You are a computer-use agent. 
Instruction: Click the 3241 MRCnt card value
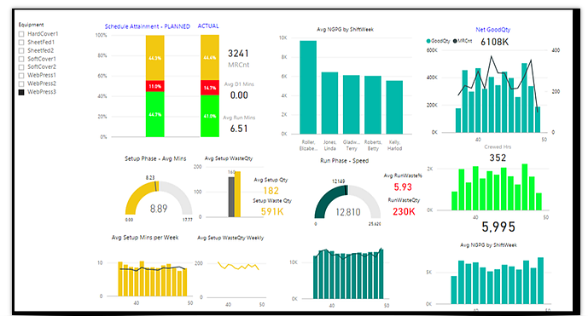[x=238, y=54]
